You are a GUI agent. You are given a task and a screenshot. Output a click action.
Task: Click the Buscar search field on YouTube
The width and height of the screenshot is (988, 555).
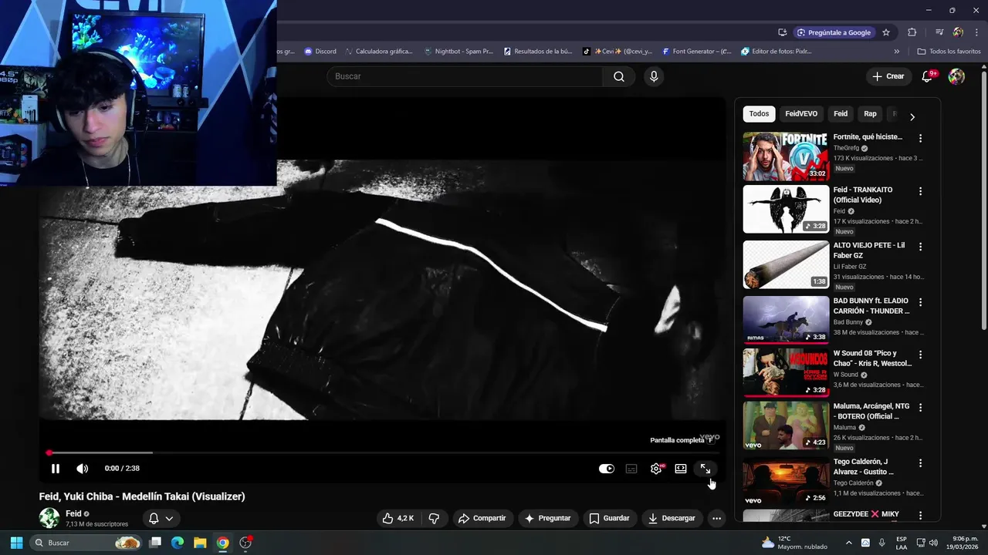pyautogui.click(x=465, y=76)
